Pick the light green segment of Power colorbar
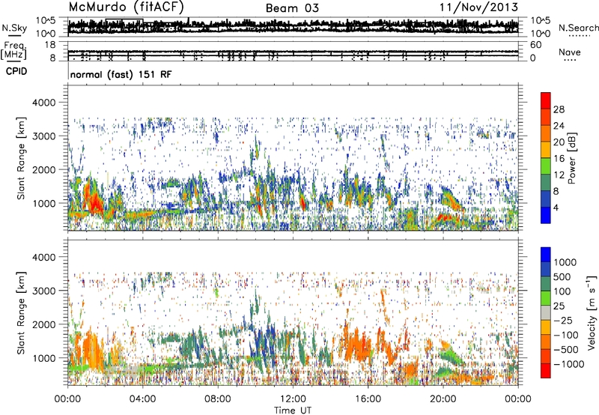The height and width of the screenshot is (415, 599). coord(546,166)
